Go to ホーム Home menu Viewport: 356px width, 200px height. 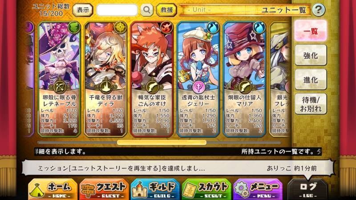coord(53,190)
